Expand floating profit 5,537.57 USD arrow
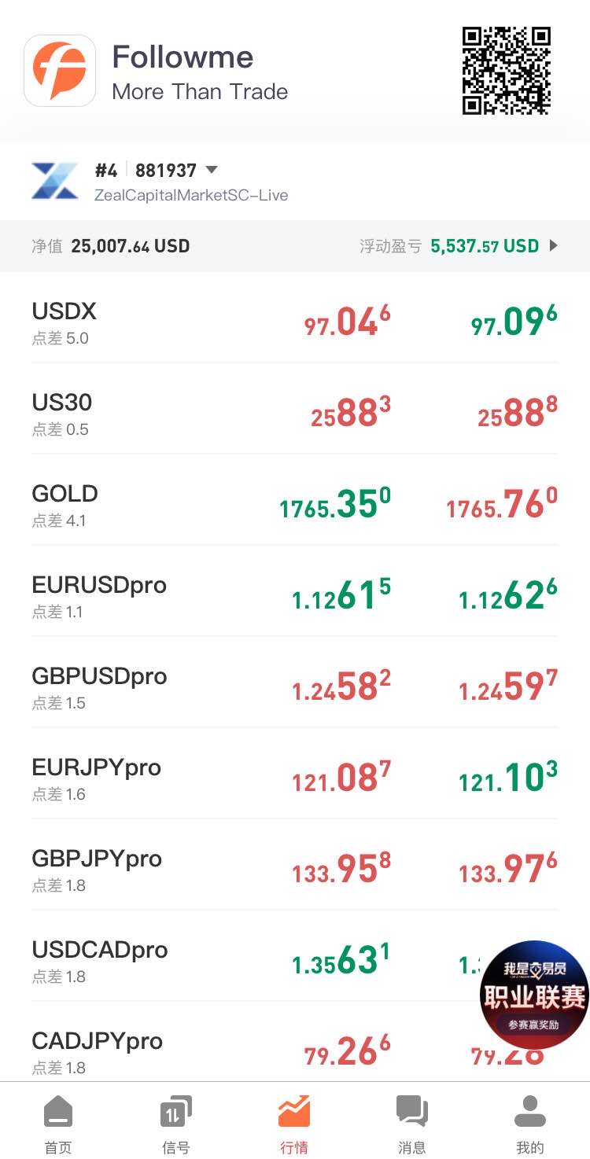 pos(554,245)
